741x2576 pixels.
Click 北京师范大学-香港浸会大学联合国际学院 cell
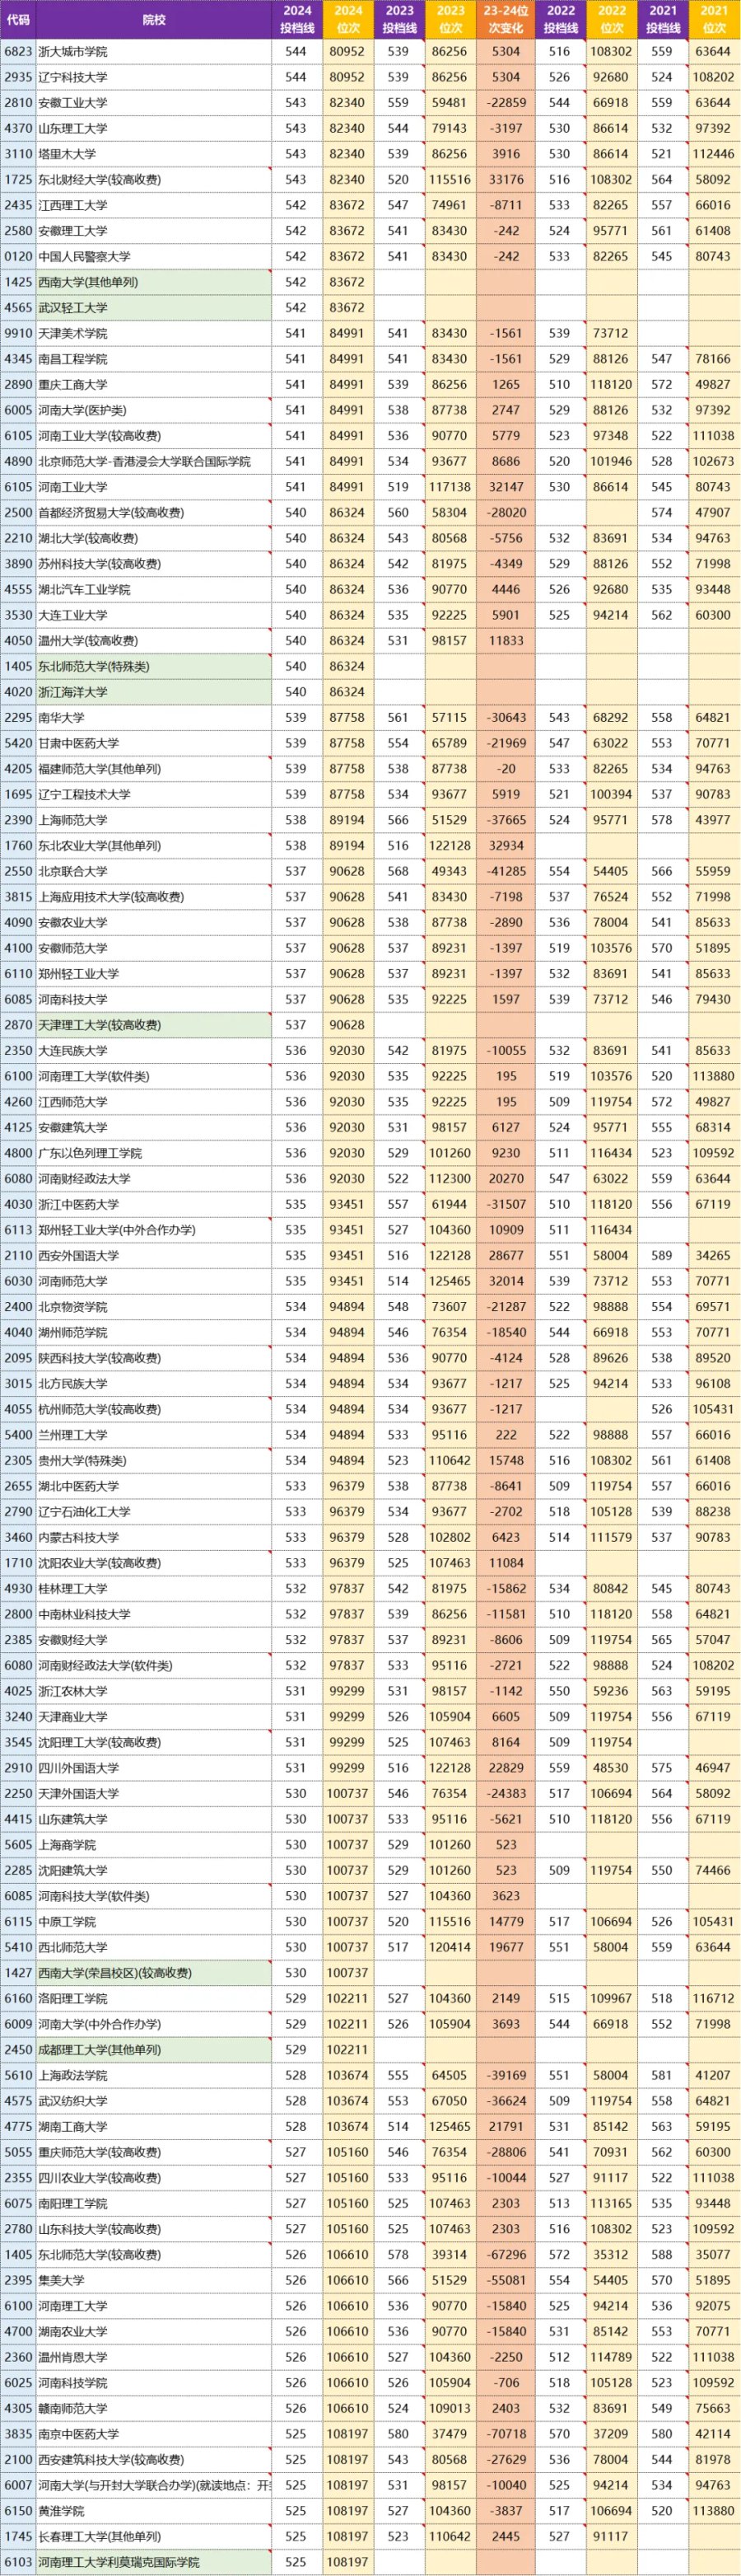point(154,461)
